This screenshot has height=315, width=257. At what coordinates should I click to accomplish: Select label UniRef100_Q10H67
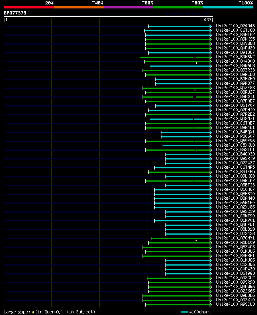(235, 190)
